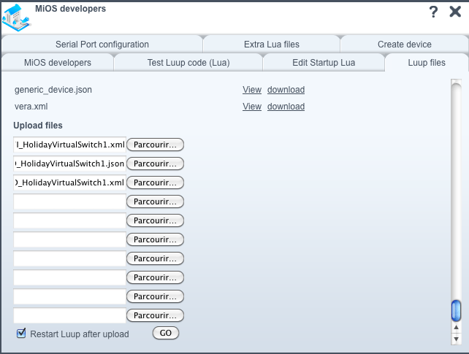Click the blue scrollbar thumb
The height and width of the screenshot is (354, 469).
pos(456,311)
